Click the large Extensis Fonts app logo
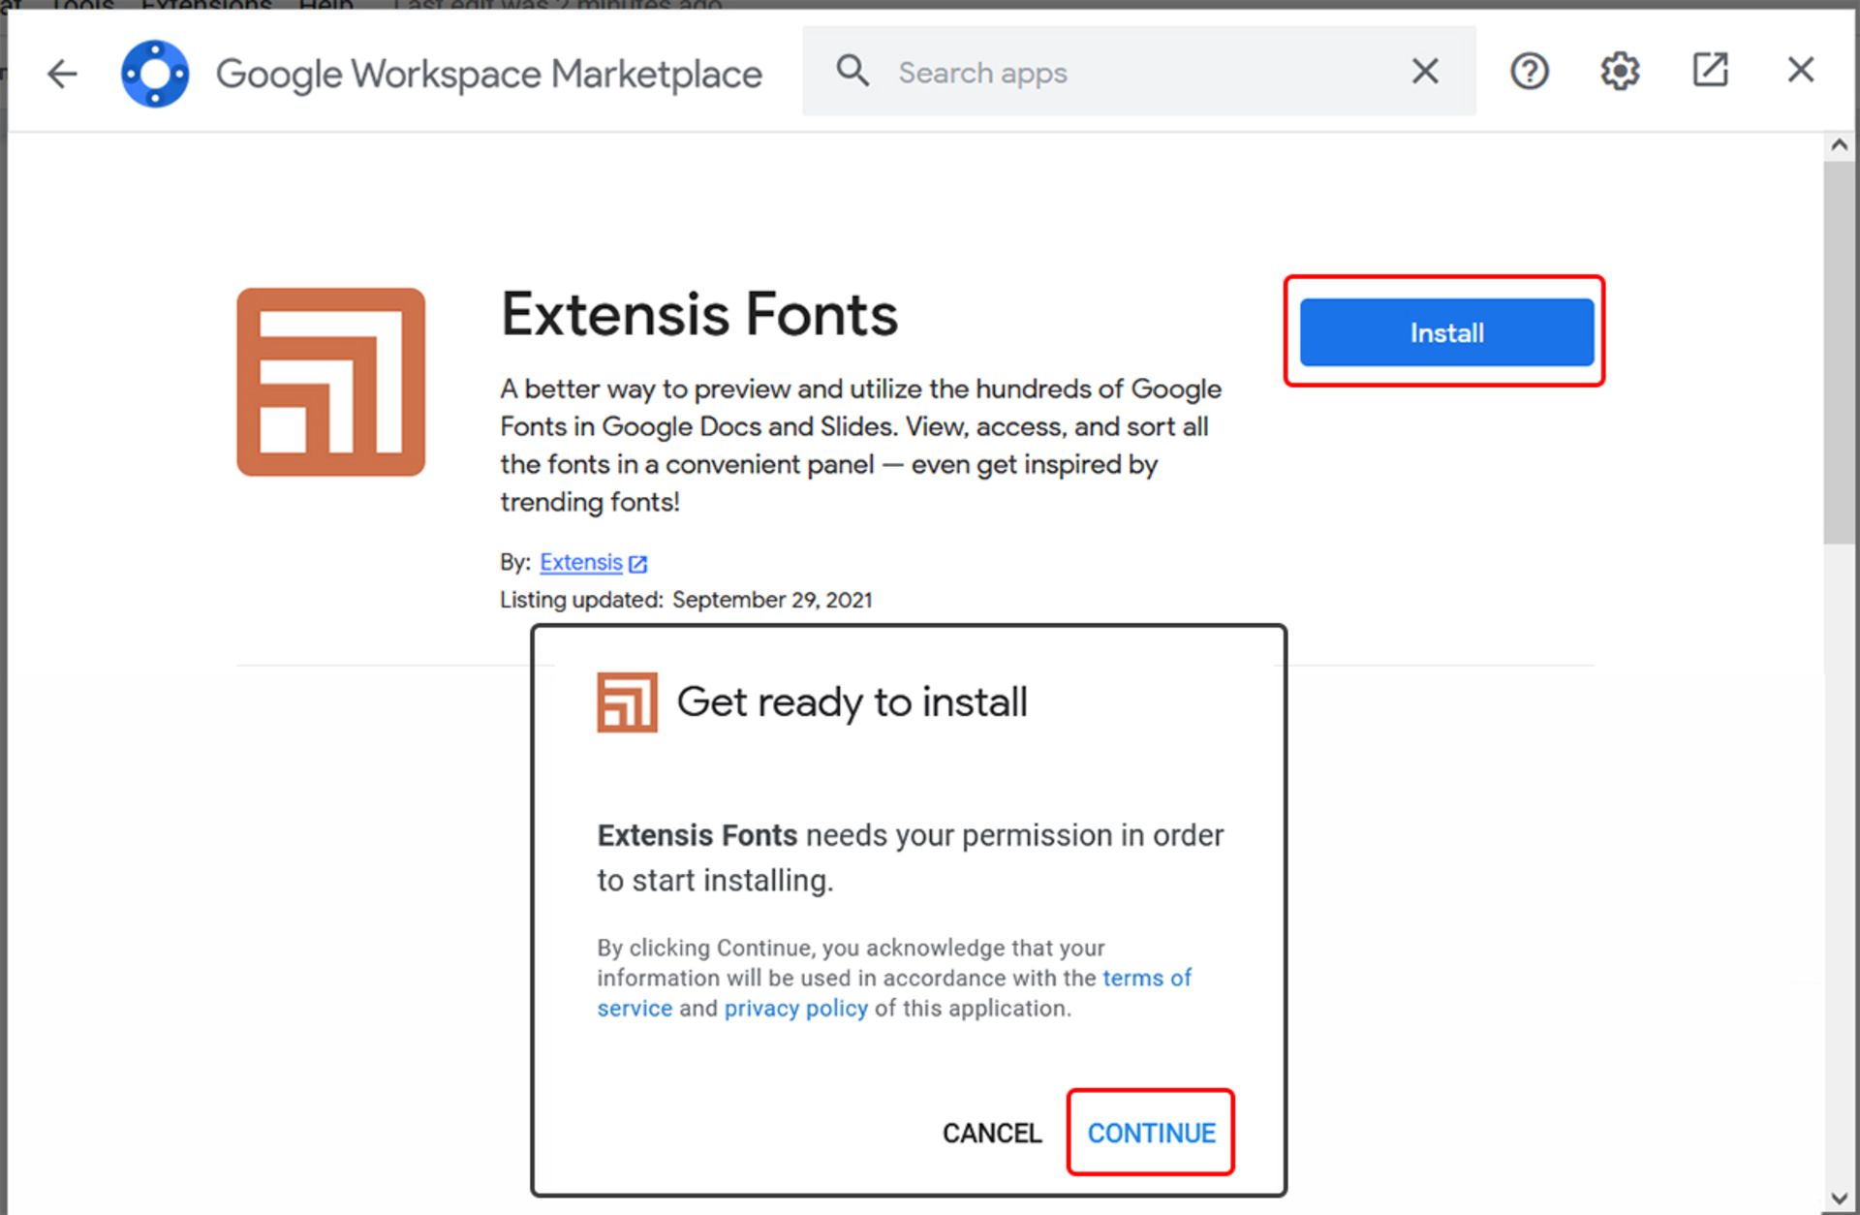The image size is (1860, 1215). 330,382
